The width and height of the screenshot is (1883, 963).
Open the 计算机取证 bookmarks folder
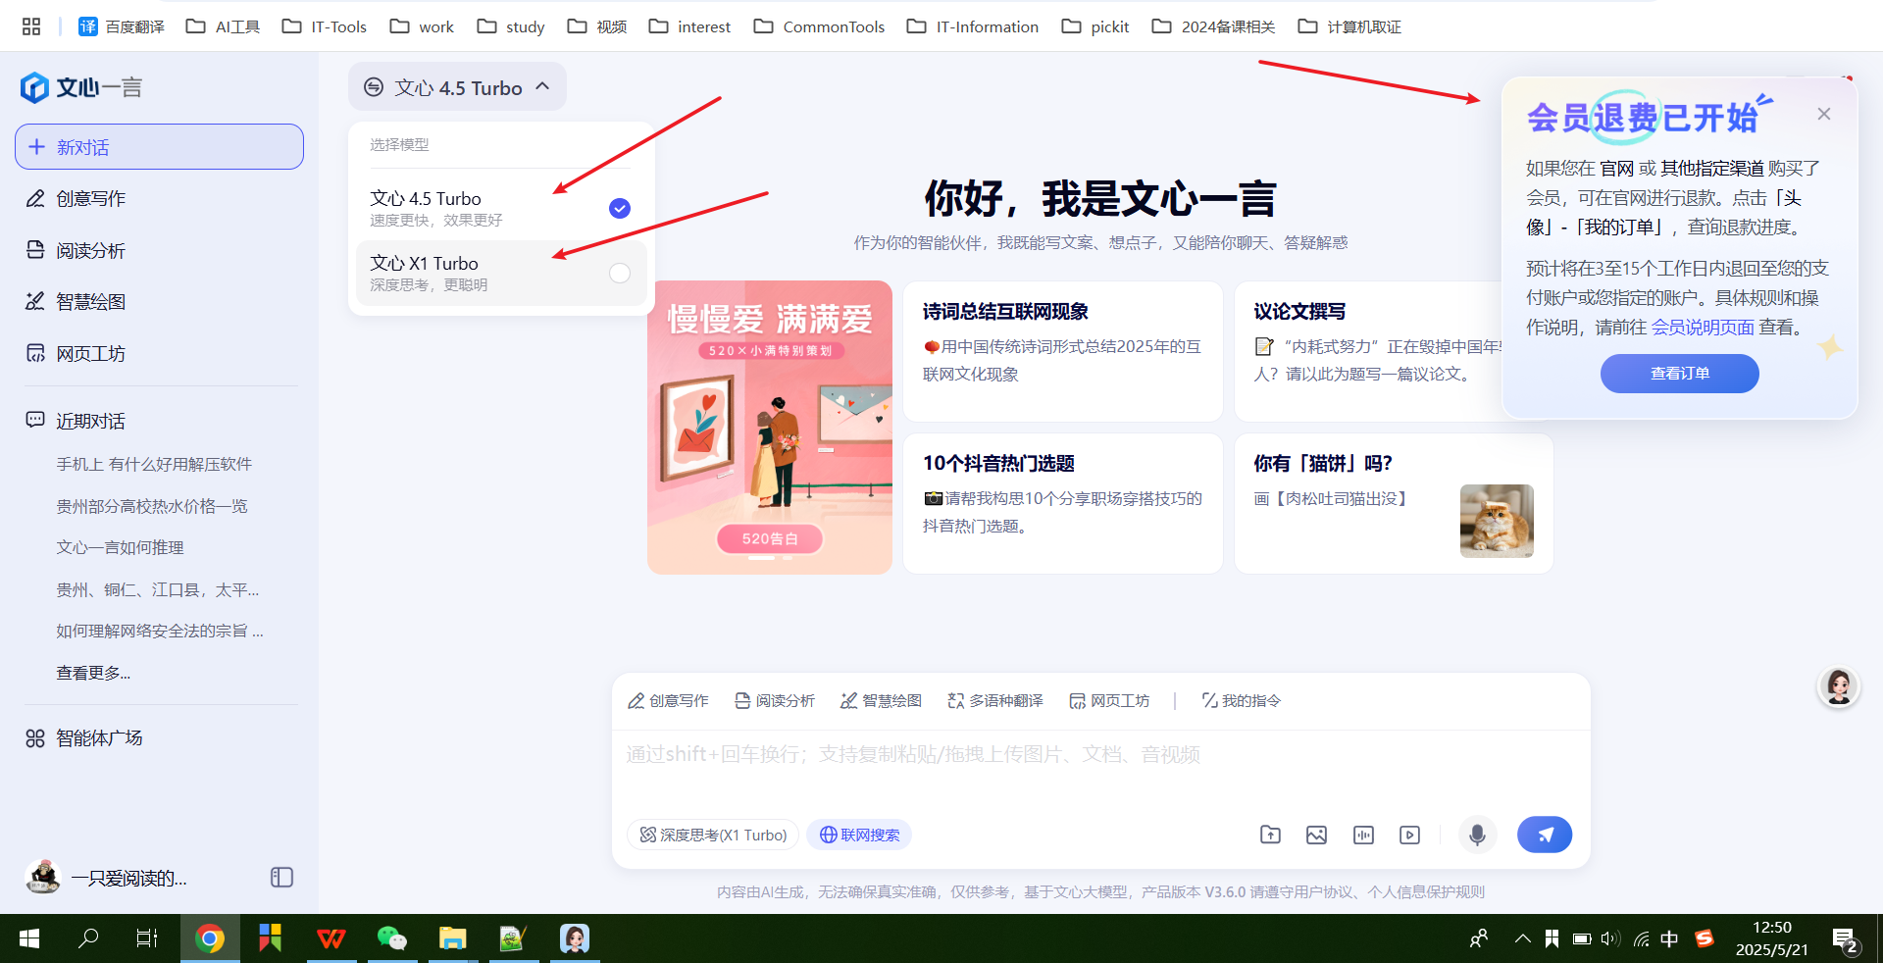tap(1349, 26)
